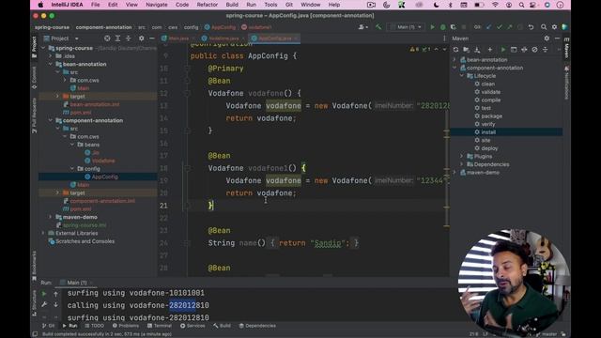Commit changes with Git checkmark icon
Image resolution: width=601 pixels, height=338 pixels.
click(x=499, y=27)
